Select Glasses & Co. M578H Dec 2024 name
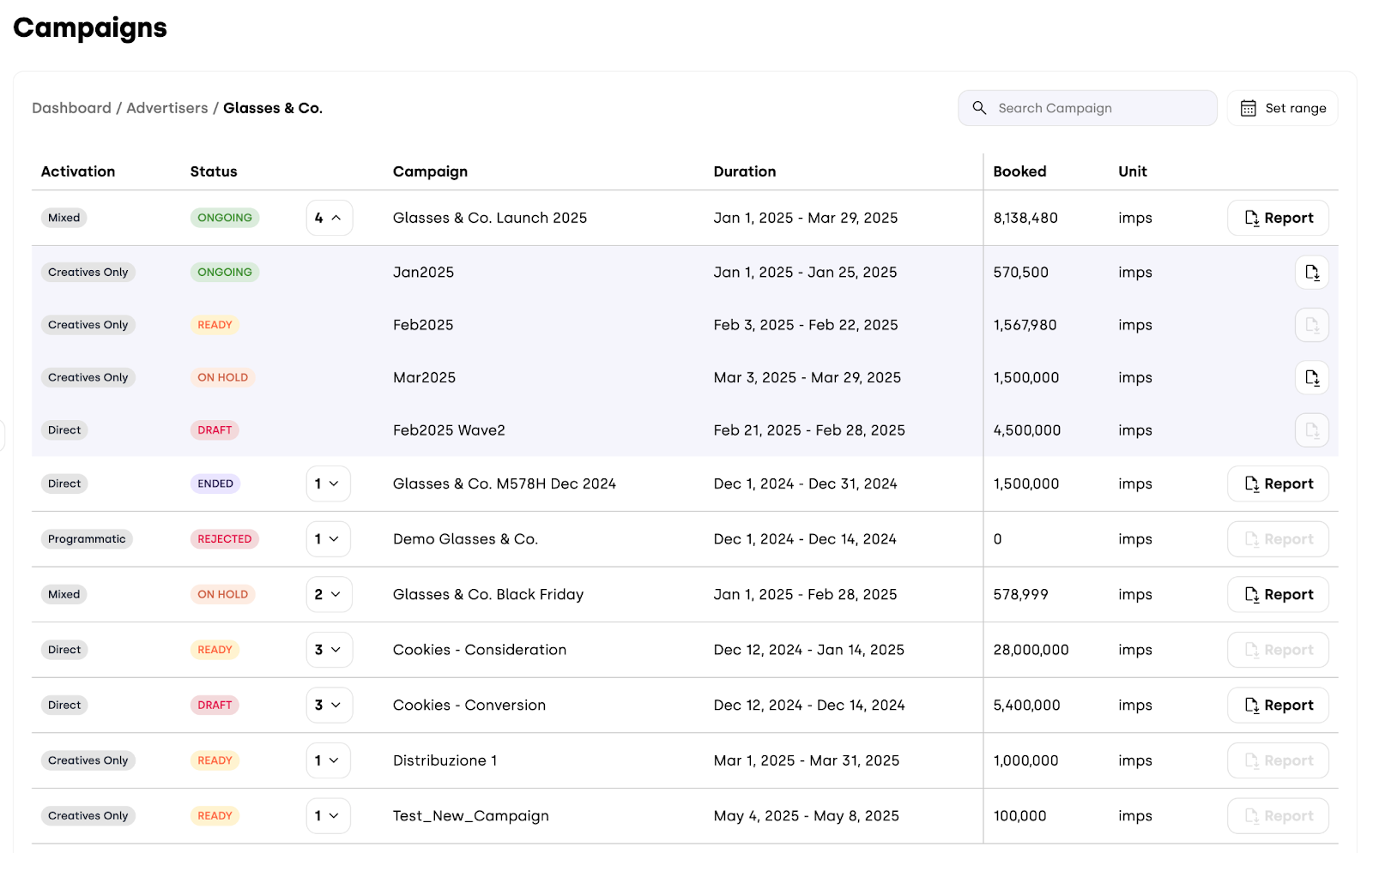Viewport: 1373px width, 871px height. (x=505, y=484)
